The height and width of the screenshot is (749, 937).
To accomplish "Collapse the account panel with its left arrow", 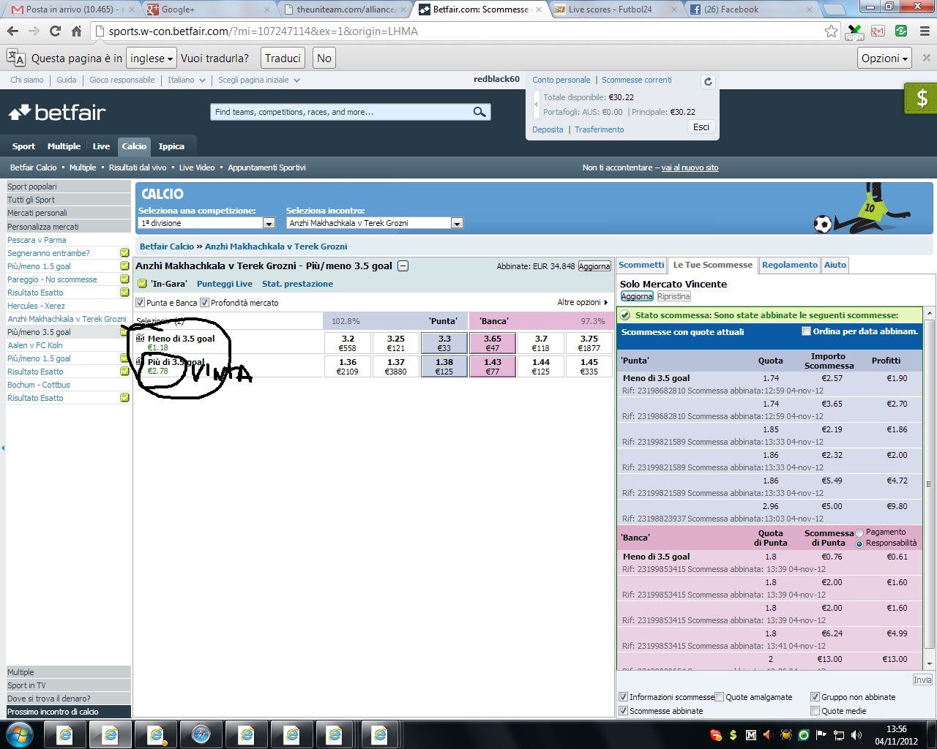I will 536,105.
